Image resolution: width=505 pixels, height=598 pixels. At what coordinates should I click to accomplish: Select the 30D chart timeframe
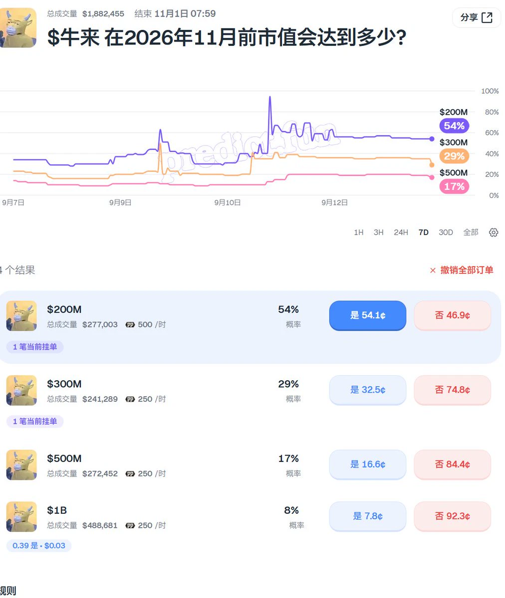click(x=446, y=232)
